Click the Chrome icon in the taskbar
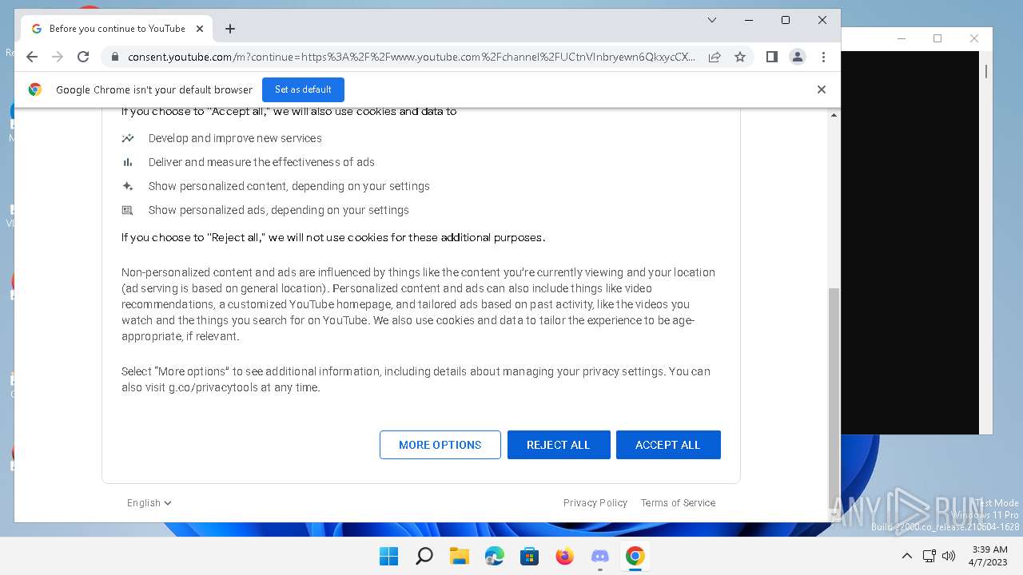Screen dimensions: 1023x575 (x=635, y=557)
